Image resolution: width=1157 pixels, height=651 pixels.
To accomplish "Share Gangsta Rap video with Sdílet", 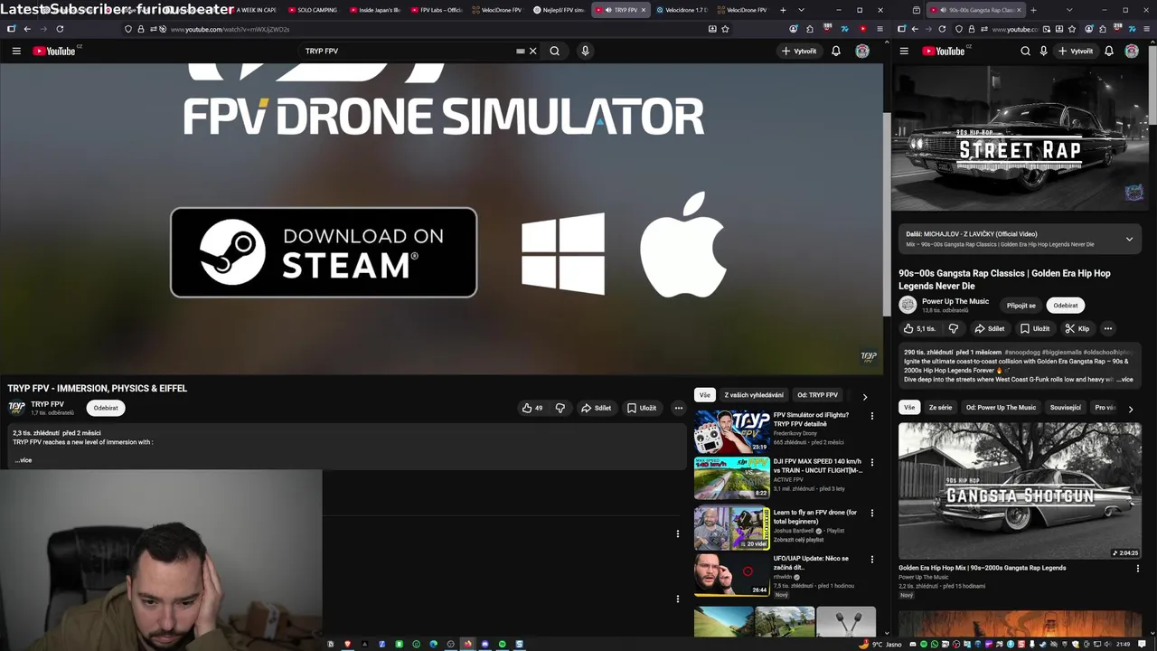I will (989, 329).
